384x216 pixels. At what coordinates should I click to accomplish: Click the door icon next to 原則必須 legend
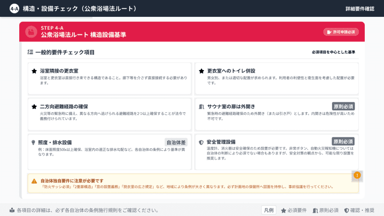[x=315, y=210]
